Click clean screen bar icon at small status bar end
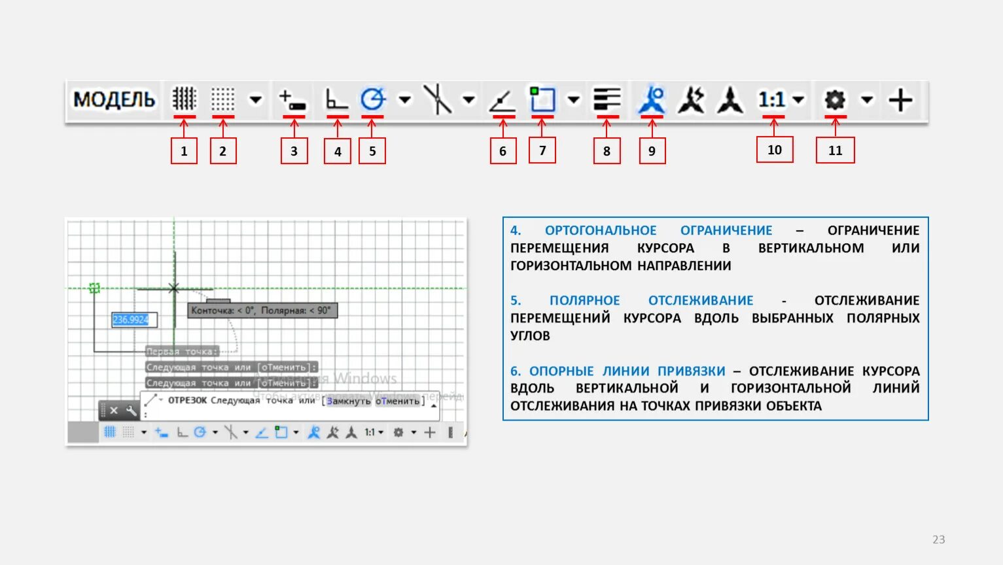Screen dimensions: 1003x565 pos(450,432)
